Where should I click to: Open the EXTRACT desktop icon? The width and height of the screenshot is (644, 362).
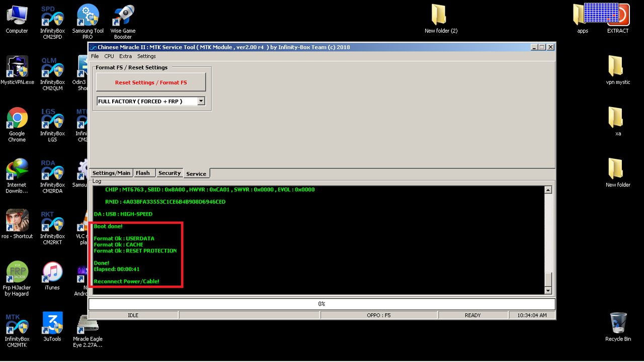[x=618, y=19]
